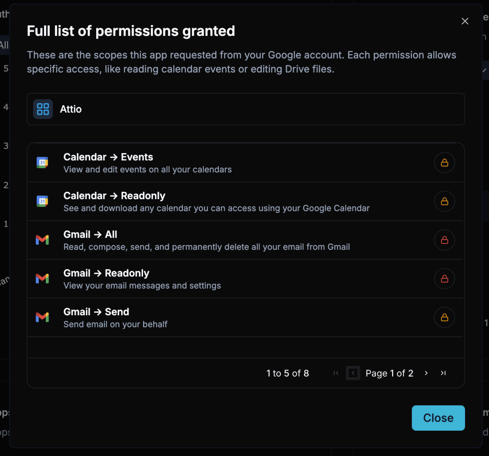Click the Calendar Events row calendar icon
The image size is (489, 456).
click(x=42, y=162)
